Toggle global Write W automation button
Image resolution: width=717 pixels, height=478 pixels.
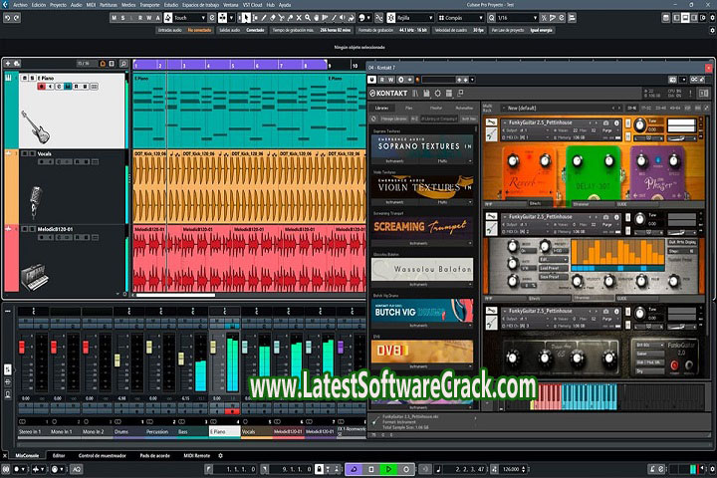[x=149, y=18]
